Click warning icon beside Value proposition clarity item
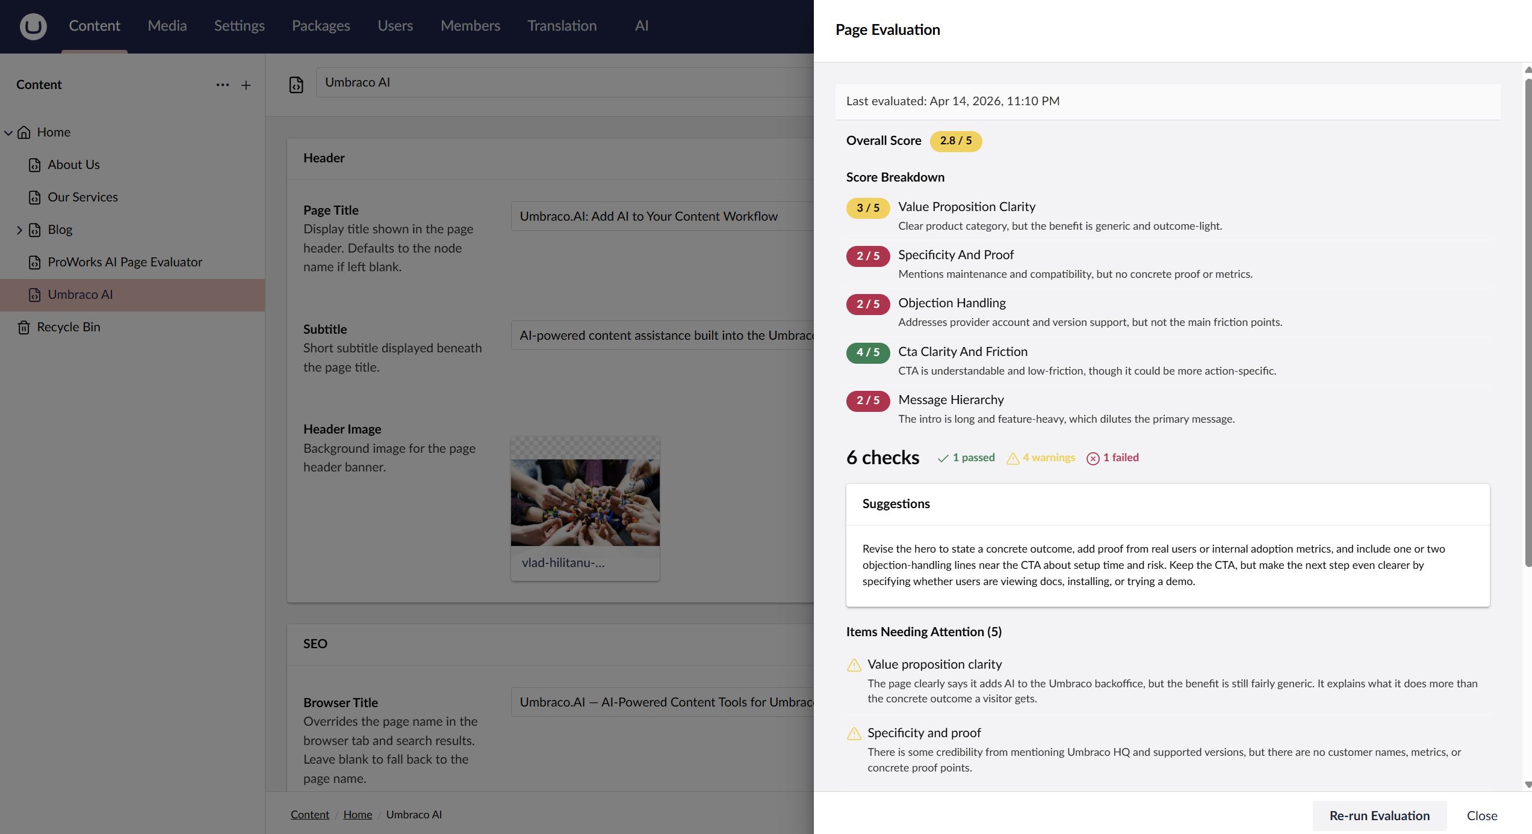The image size is (1532, 834). coord(854,664)
